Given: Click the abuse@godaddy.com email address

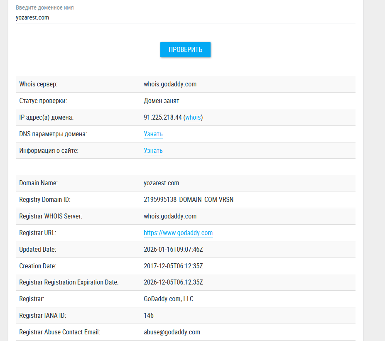Looking at the screenshot, I should click(x=172, y=332).
